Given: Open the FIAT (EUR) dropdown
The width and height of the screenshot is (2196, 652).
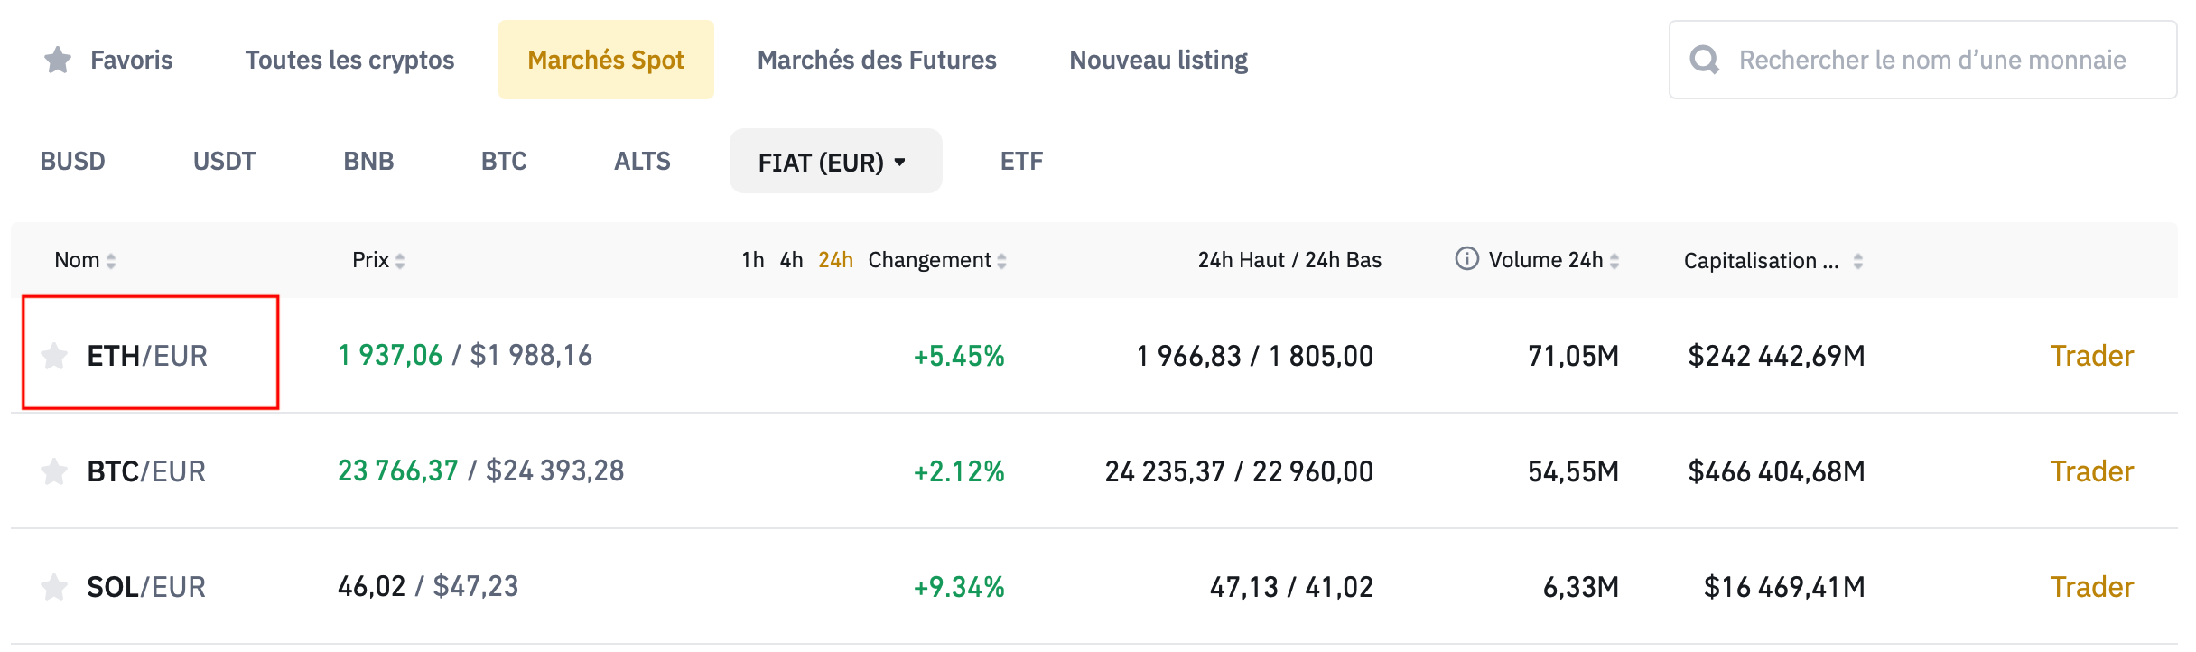Looking at the screenshot, I should 834,161.
